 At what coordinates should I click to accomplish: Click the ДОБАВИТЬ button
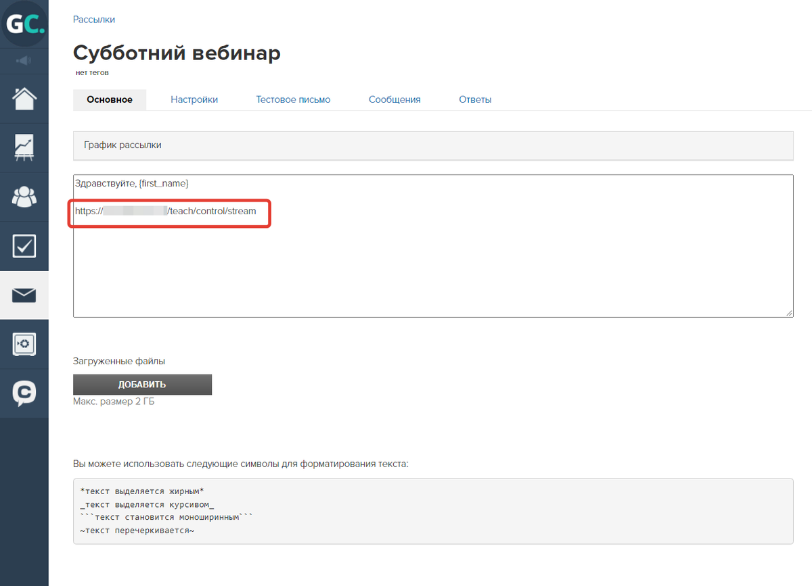tap(142, 385)
